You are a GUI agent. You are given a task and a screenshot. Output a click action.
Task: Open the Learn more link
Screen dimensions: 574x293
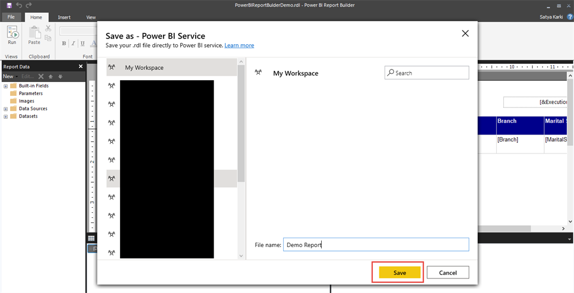239,45
